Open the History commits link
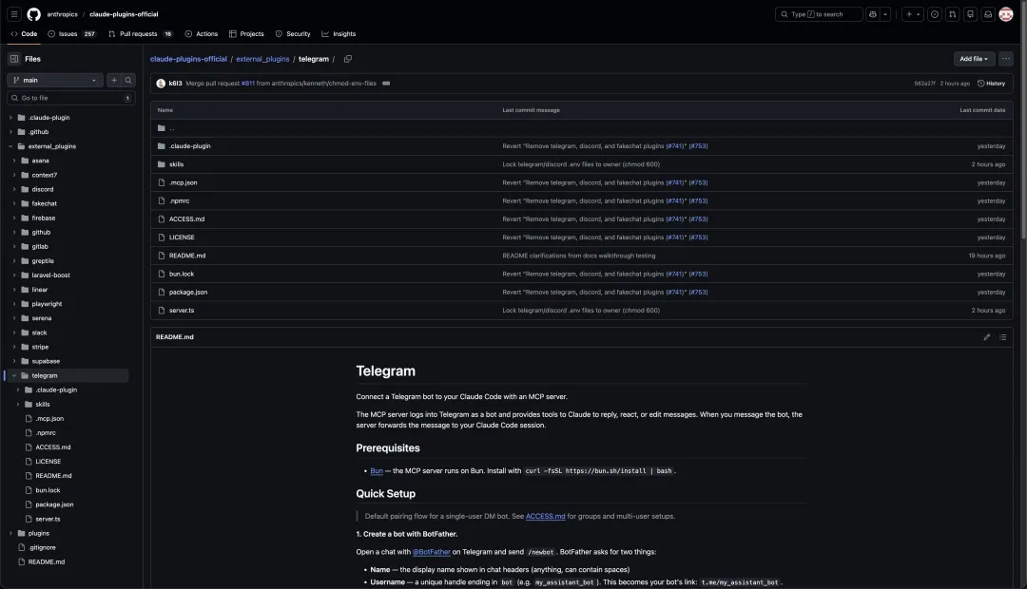Image resolution: width=1027 pixels, height=589 pixels. point(991,84)
